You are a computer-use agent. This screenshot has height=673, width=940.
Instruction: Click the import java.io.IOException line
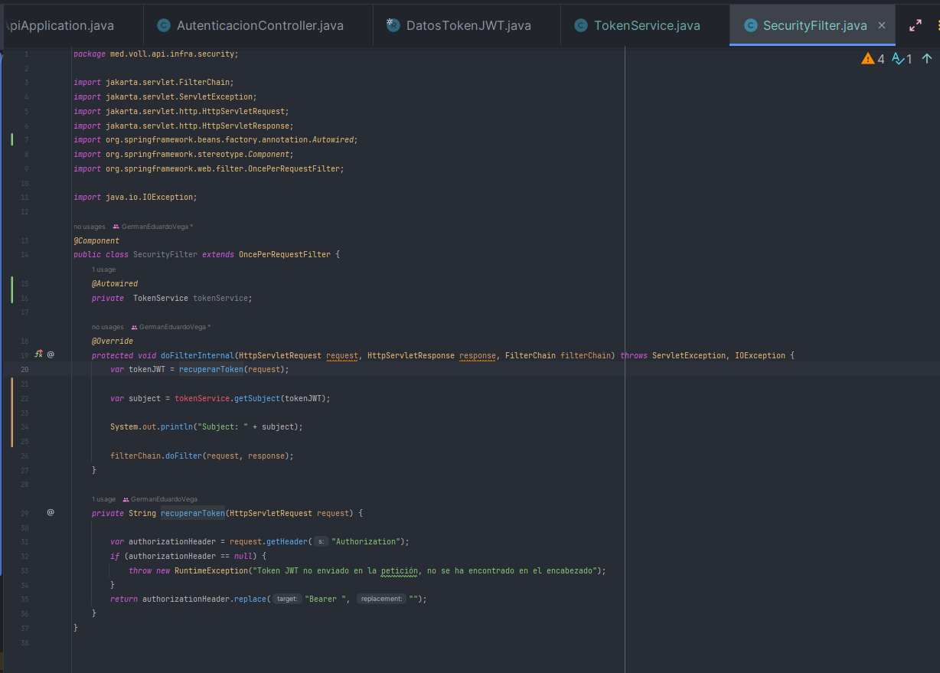coord(135,197)
